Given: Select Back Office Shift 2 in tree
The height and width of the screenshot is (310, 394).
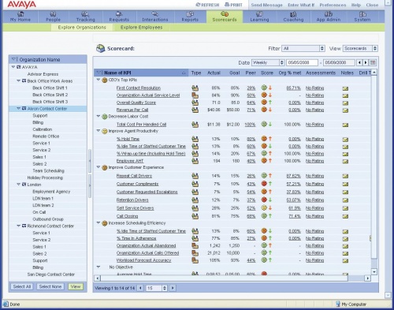Looking at the screenshot, I should pos(50,95).
